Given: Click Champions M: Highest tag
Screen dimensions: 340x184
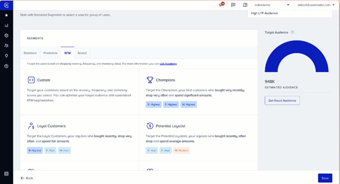Looking at the screenshot, I should 188,104.
